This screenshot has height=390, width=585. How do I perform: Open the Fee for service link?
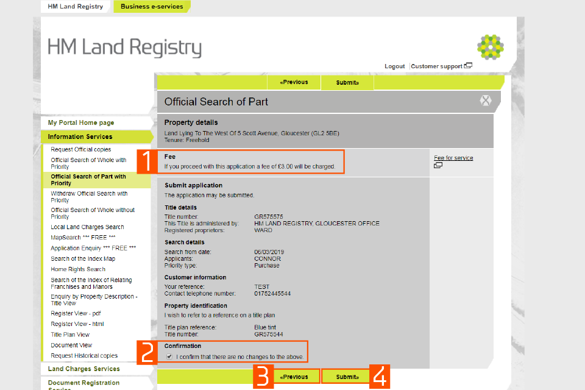coord(453,158)
